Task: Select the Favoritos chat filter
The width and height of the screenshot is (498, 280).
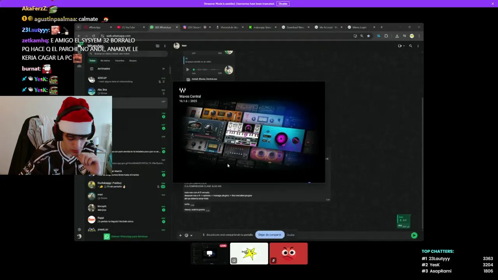Action: (x=119, y=61)
